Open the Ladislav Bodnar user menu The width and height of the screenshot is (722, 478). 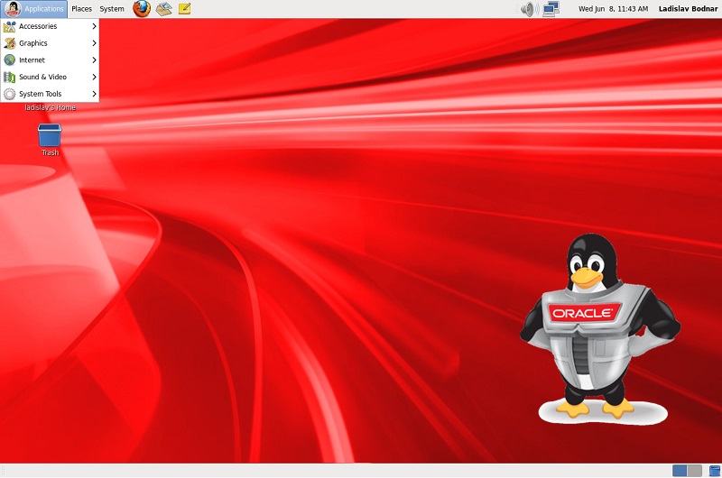[x=688, y=9]
